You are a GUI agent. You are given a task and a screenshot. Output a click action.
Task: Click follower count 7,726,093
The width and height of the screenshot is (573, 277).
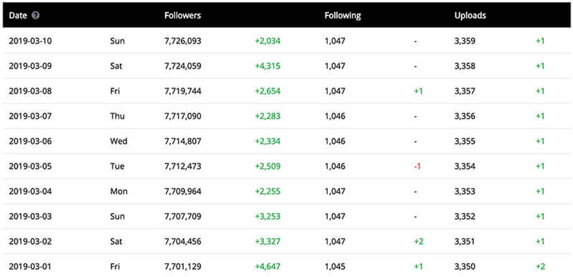[x=183, y=41]
